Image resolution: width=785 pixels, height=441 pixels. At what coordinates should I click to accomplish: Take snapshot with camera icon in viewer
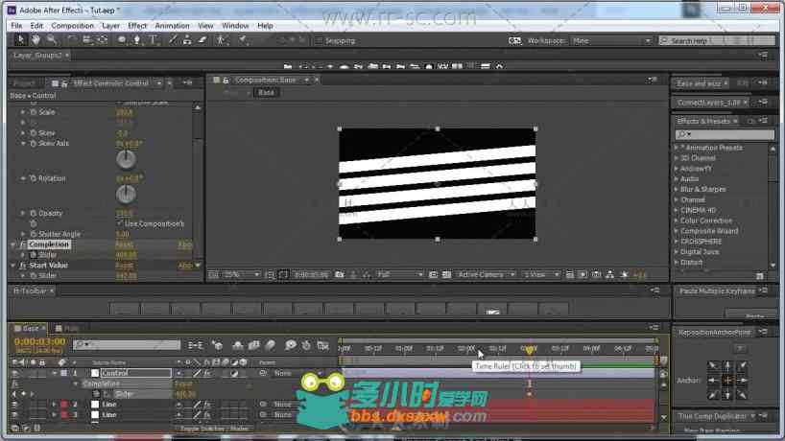coord(340,274)
